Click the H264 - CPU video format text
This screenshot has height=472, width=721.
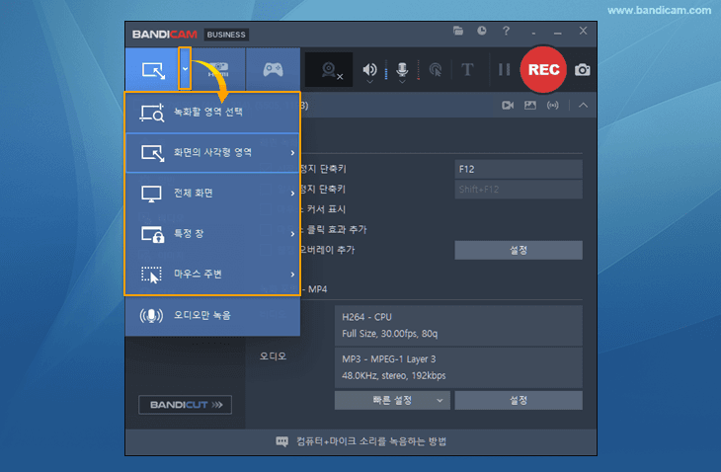coord(366,317)
